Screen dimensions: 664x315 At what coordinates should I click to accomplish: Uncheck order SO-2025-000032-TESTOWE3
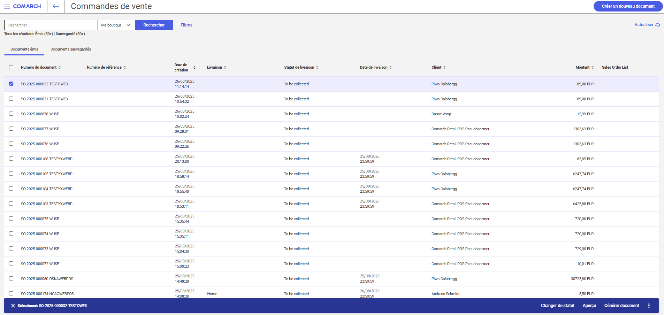coord(11,84)
